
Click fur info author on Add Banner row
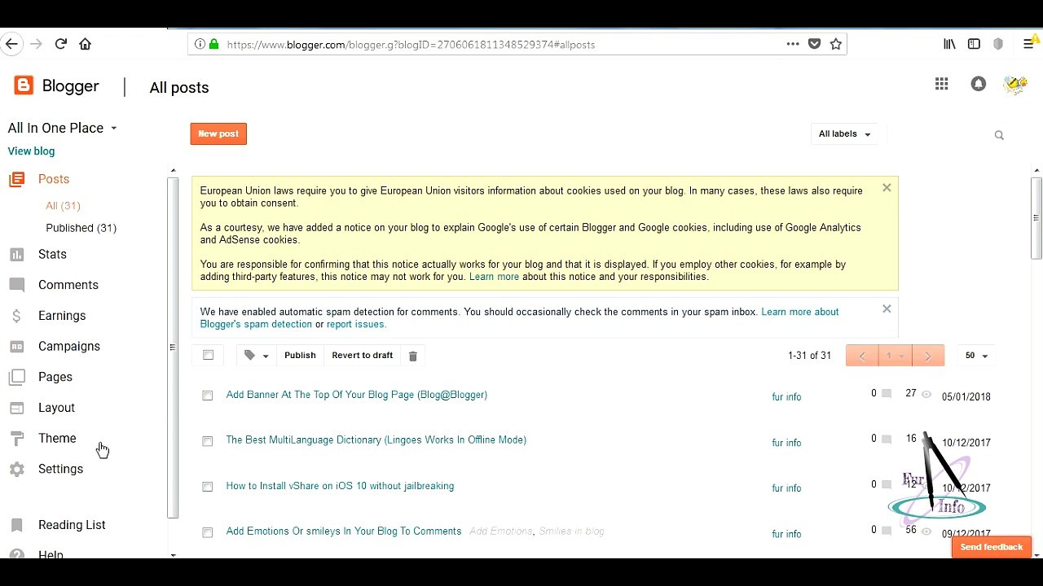pyautogui.click(x=786, y=397)
